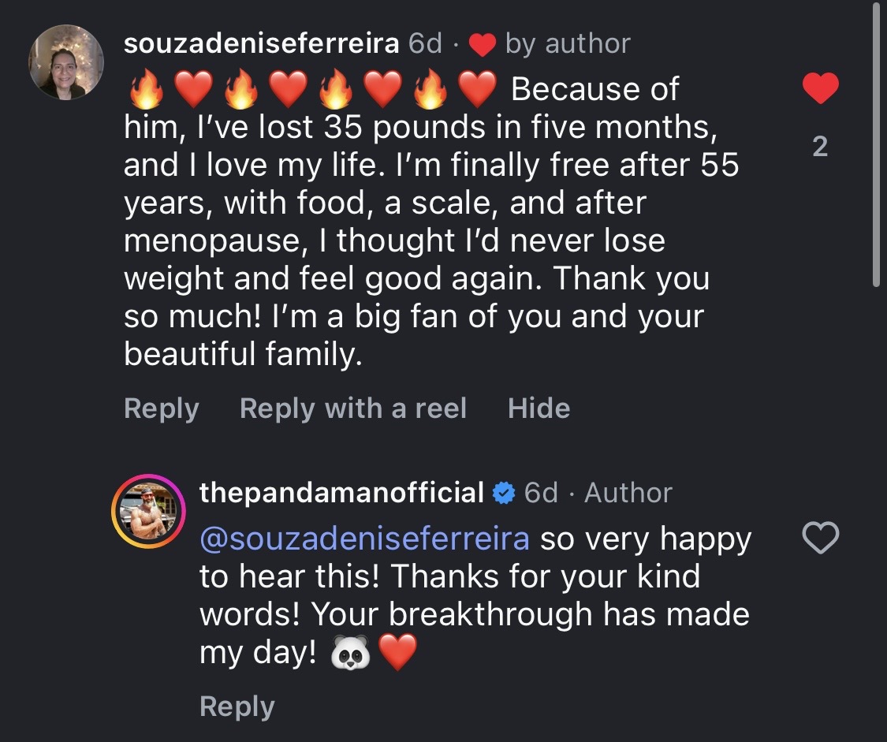This screenshot has height=742, width=887.
Task: Click the 'Author' label beside the reply
Action: [x=628, y=494]
